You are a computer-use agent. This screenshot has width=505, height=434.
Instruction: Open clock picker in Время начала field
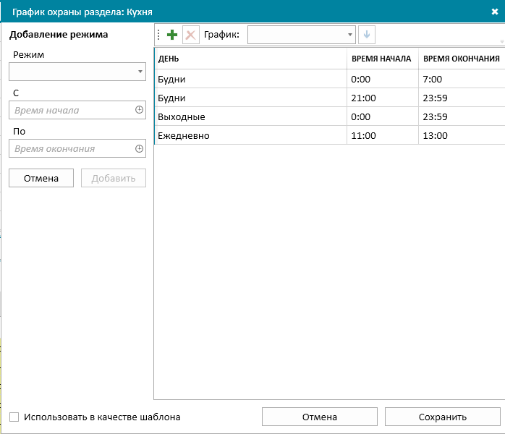pos(139,110)
